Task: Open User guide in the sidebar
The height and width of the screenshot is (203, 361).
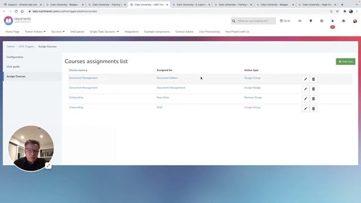Action: [13, 67]
